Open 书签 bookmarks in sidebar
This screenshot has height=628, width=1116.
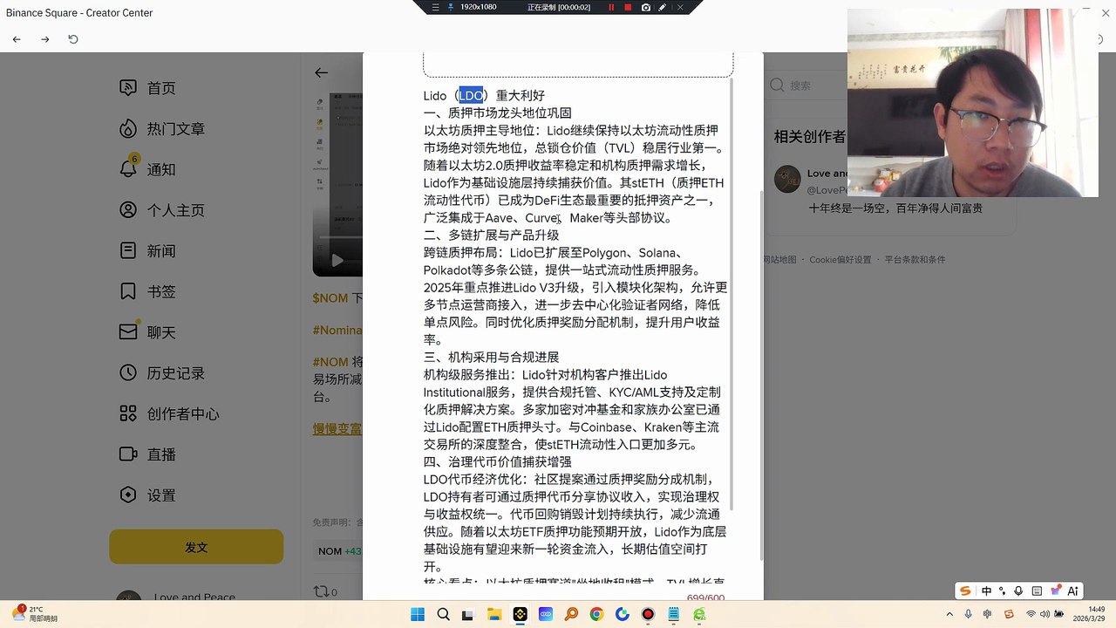pos(148,291)
